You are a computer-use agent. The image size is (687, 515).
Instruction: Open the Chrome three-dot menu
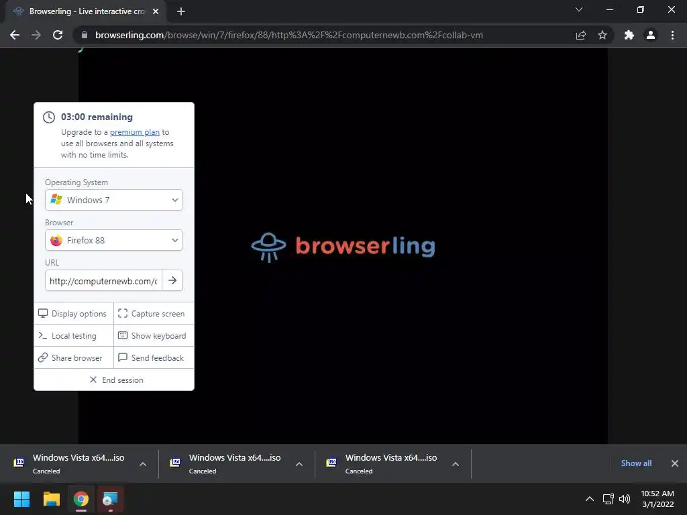tap(672, 35)
